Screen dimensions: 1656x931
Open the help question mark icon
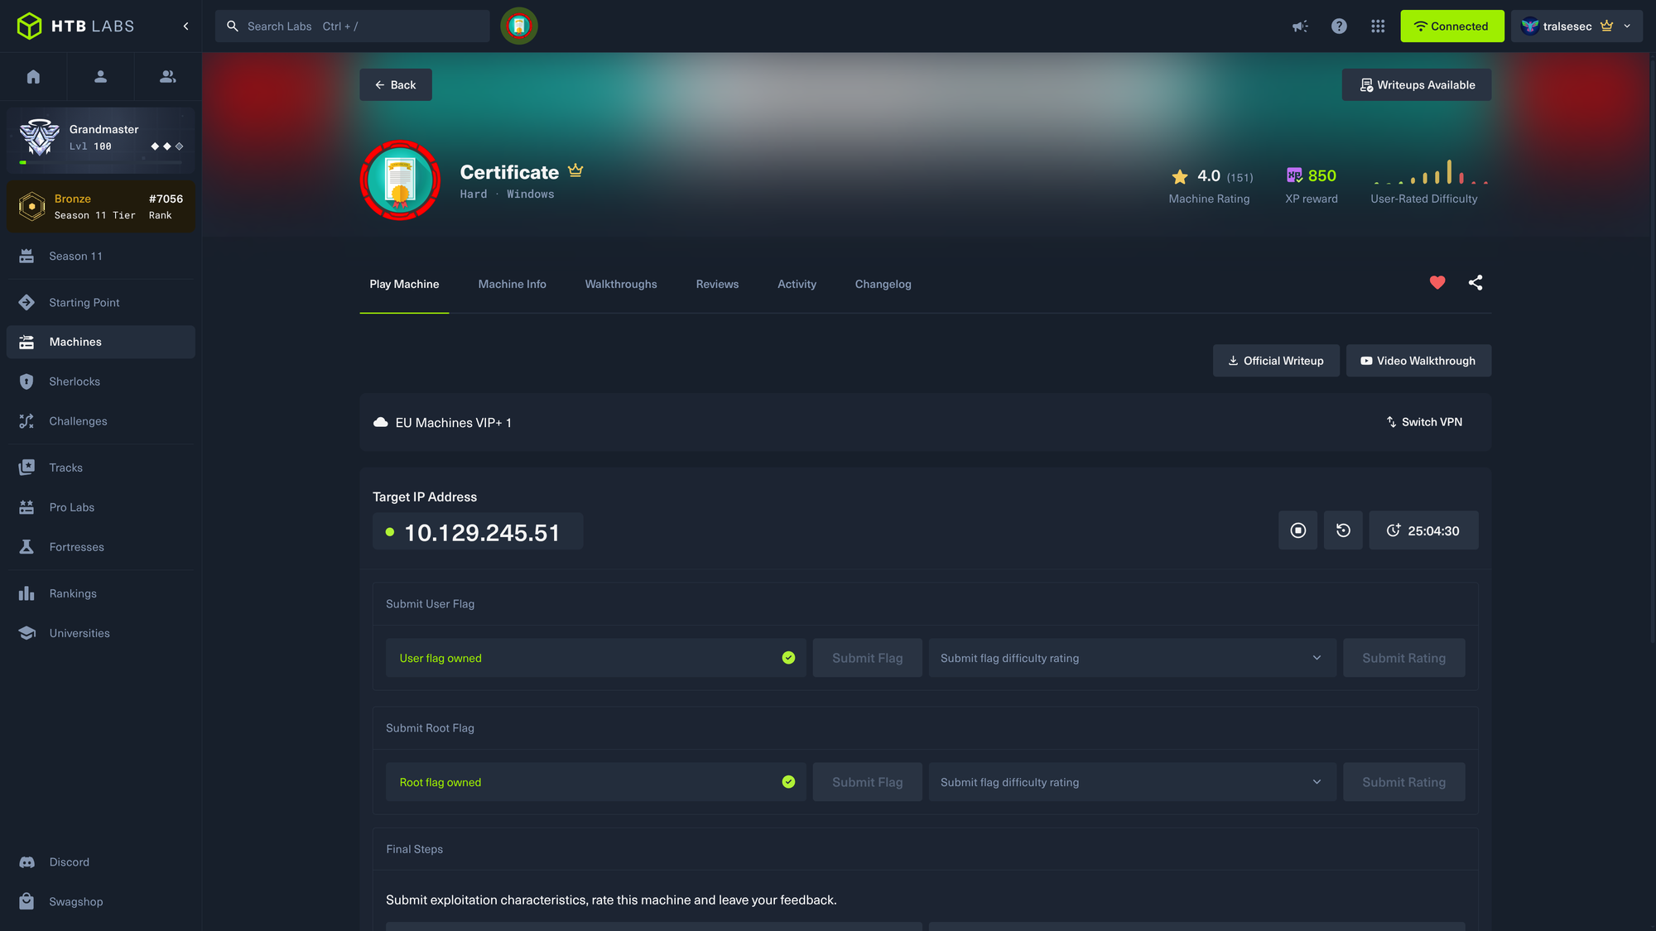pyautogui.click(x=1339, y=26)
